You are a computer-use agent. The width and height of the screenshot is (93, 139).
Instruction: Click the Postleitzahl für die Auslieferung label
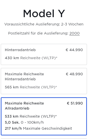38,33
